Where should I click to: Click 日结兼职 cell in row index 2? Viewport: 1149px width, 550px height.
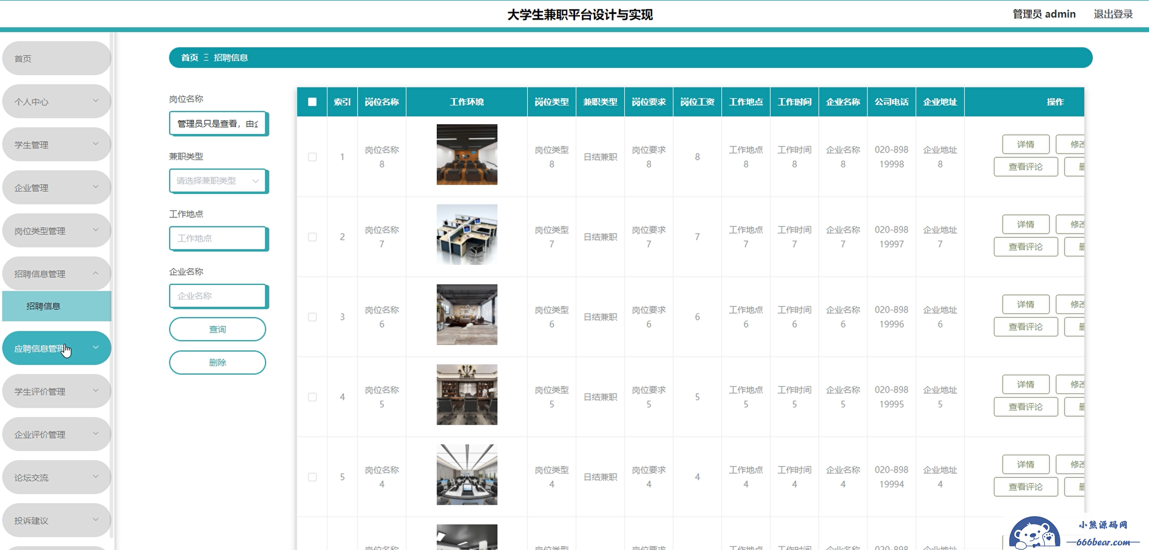600,237
